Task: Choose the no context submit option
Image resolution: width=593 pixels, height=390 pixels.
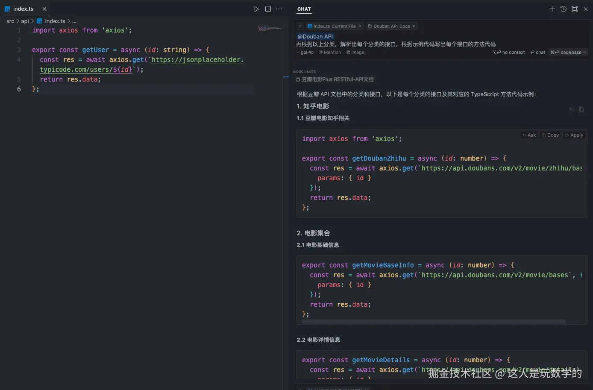Action: tap(508, 53)
